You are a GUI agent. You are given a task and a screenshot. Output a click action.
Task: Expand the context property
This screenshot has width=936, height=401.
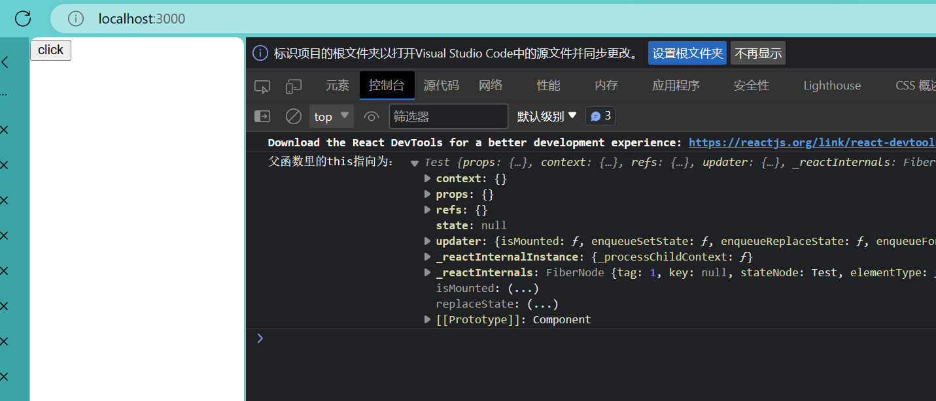click(x=428, y=178)
